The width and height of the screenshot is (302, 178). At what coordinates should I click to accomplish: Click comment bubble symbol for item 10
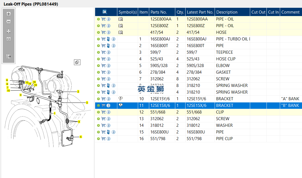point(120,99)
